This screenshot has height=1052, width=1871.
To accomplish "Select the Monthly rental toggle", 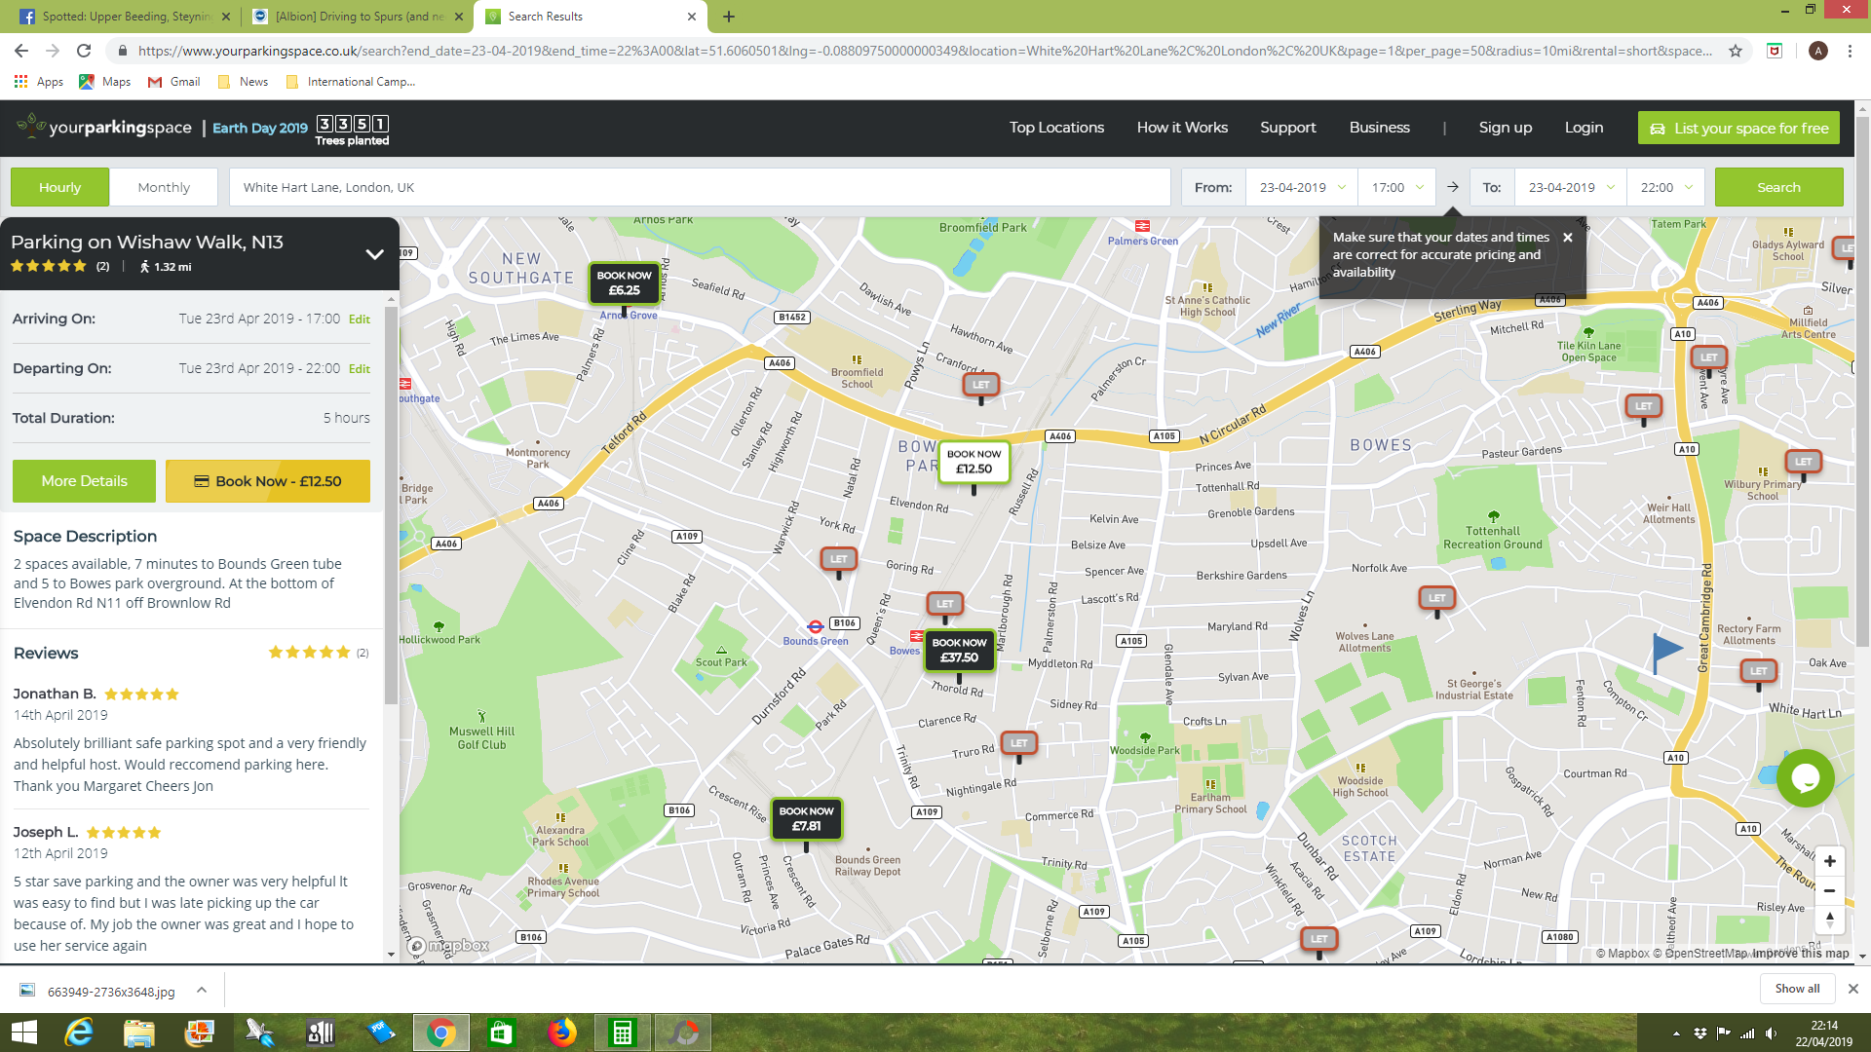I will coord(164,187).
